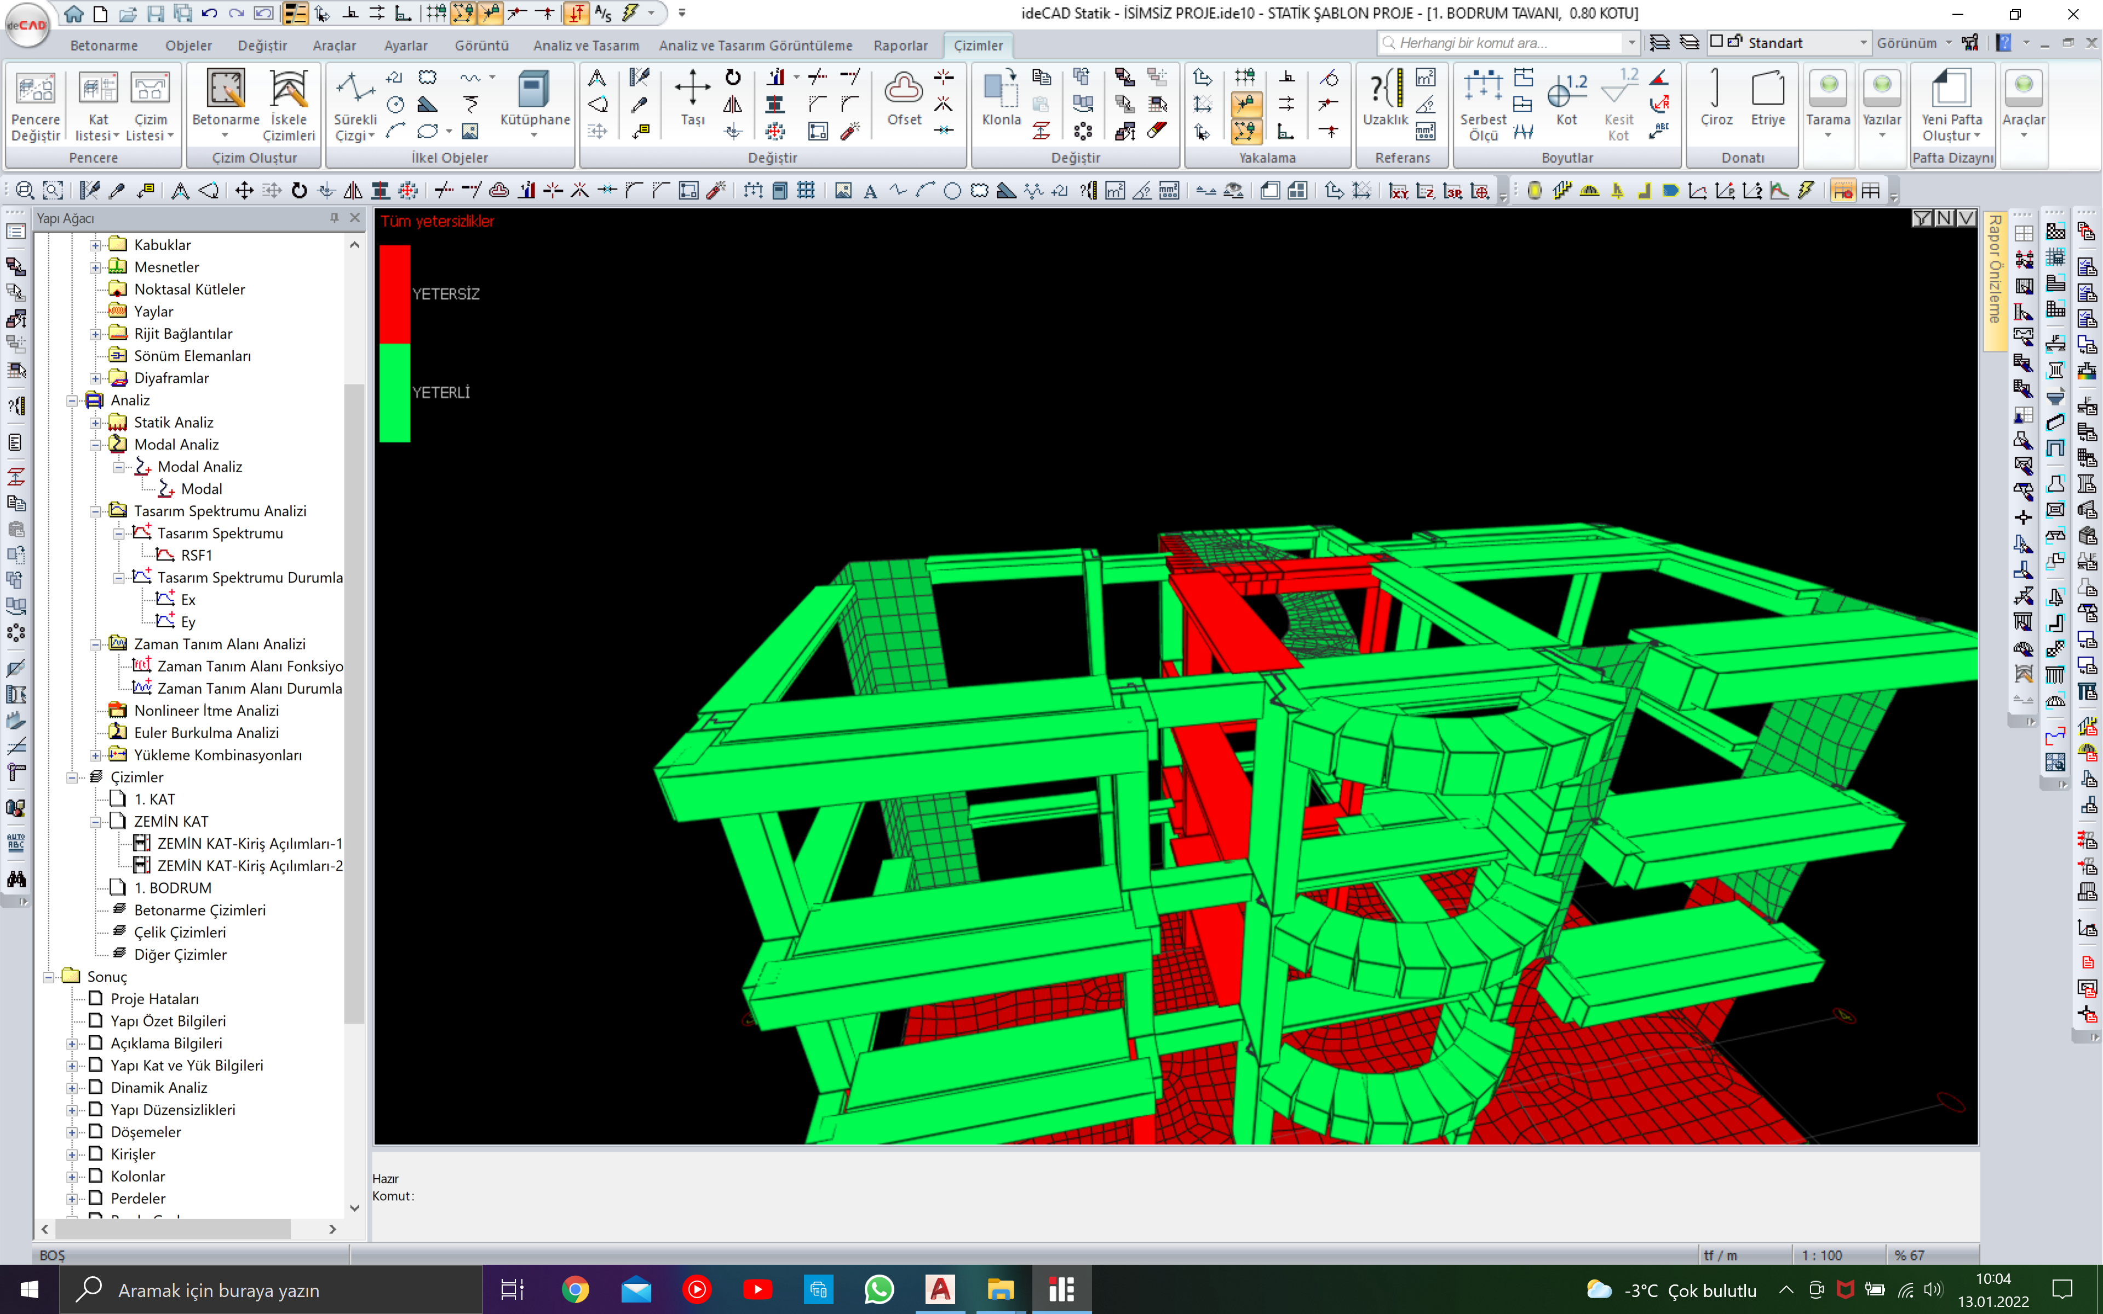Toggle the highlighted render mode button in second toolbar
This screenshot has width=2103, height=1314.
pyautogui.click(x=1842, y=191)
